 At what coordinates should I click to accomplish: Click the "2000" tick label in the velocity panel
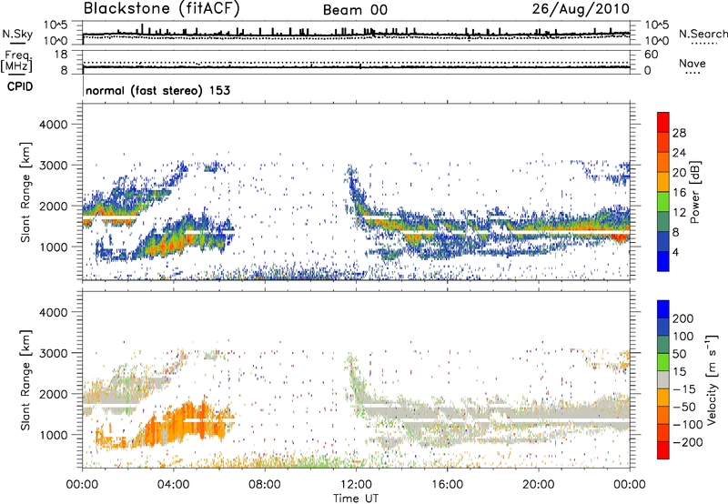pos(54,394)
